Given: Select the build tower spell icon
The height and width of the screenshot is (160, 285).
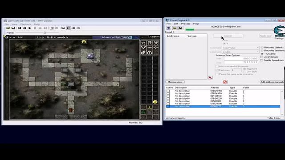Looking at the screenshot, I should [x=143, y=43].
